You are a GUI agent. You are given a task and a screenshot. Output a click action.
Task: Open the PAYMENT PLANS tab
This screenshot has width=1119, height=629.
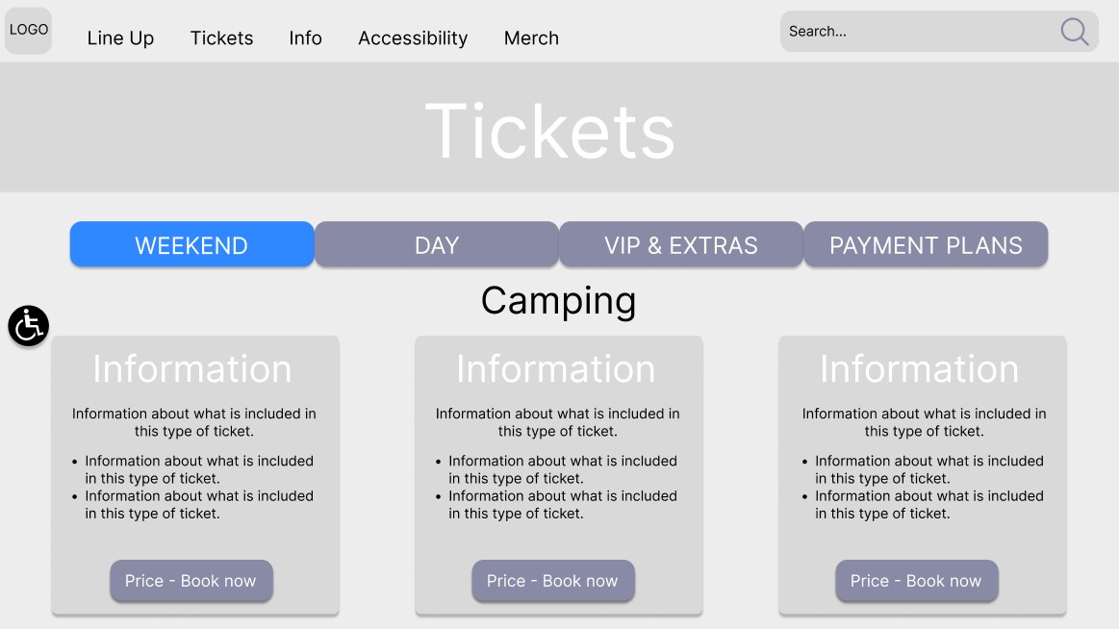pos(925,245)
